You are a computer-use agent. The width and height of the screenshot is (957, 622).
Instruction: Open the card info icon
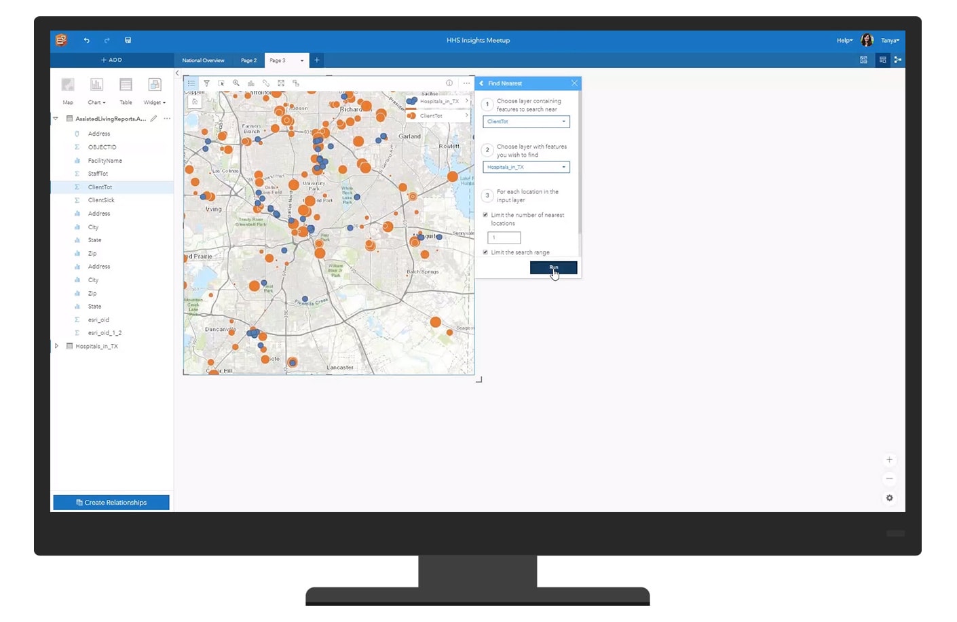(x=449, y=83)
